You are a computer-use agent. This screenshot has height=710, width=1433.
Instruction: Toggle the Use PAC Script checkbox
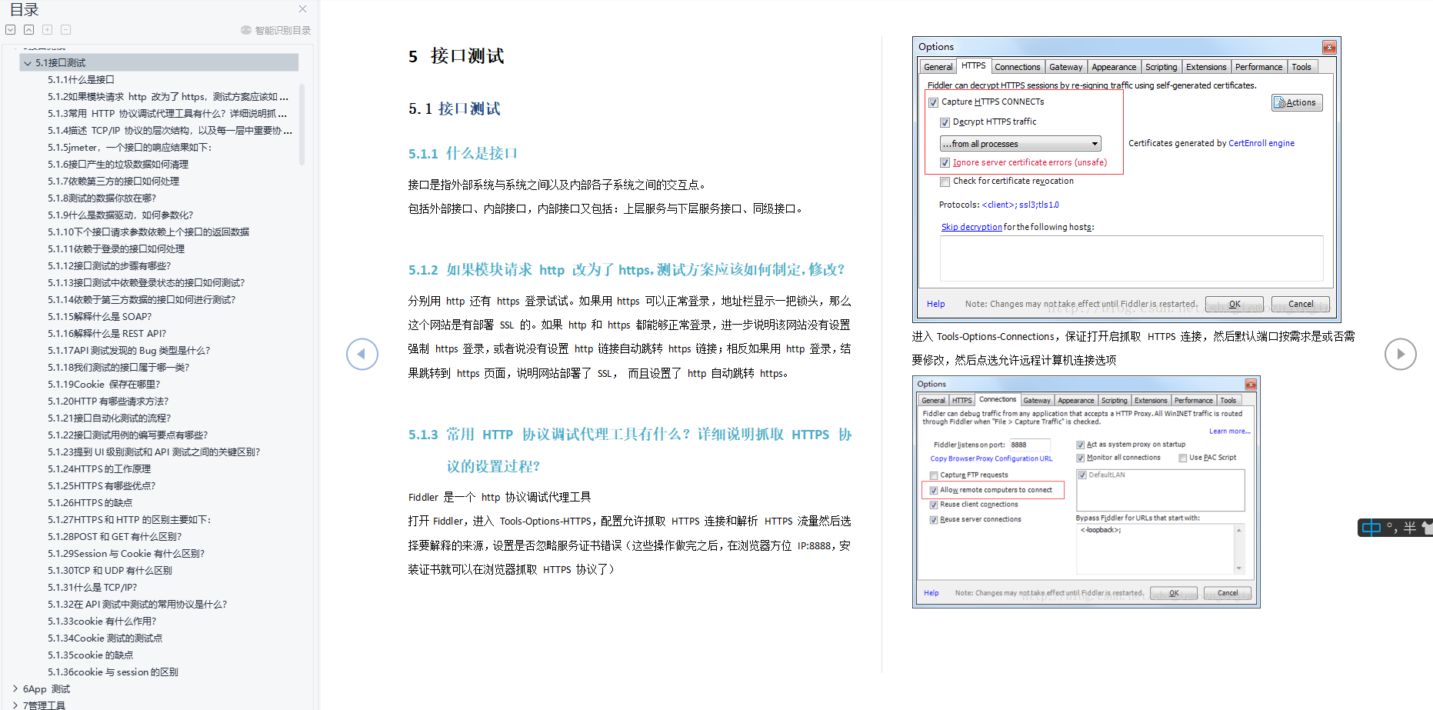(x=1183, y=458)
